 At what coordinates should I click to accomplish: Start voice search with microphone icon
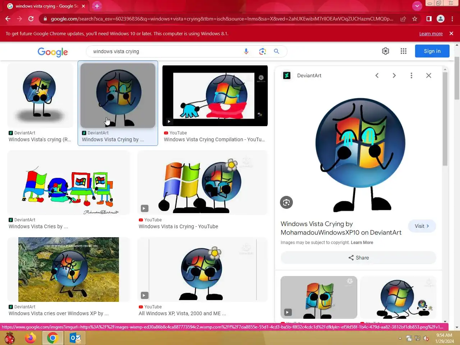tap(246, 51)
